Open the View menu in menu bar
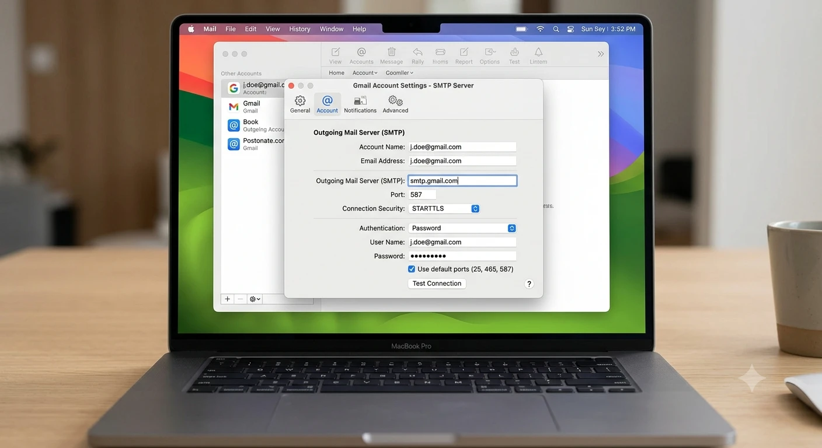 273,29
